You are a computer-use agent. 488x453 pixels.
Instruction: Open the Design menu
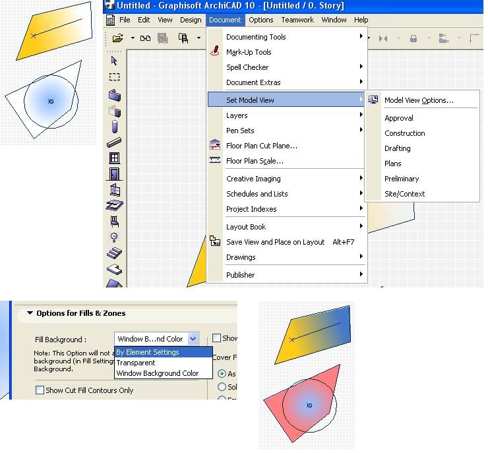pos(191,20)
